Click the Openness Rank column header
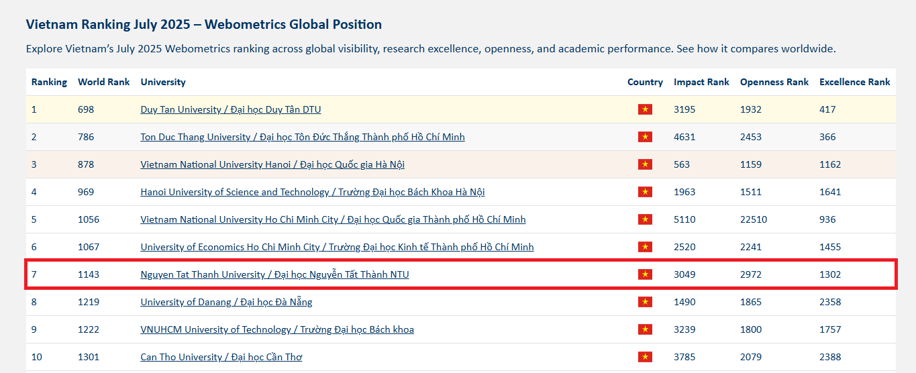 (774, 82)
